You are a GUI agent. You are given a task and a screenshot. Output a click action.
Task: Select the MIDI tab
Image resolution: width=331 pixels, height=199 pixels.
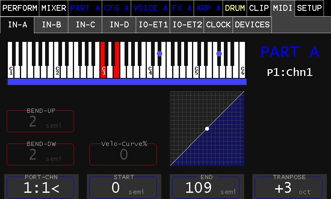click(283, 8)
